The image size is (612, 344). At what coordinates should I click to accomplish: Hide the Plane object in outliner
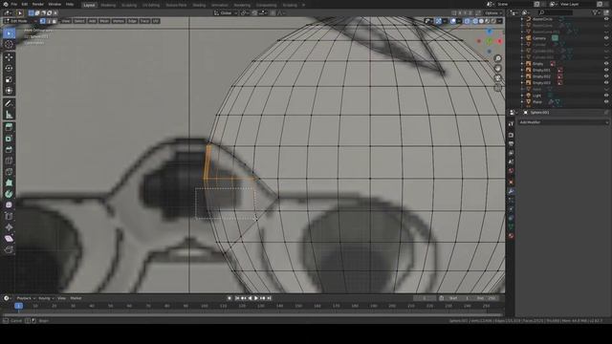point(606,102)
